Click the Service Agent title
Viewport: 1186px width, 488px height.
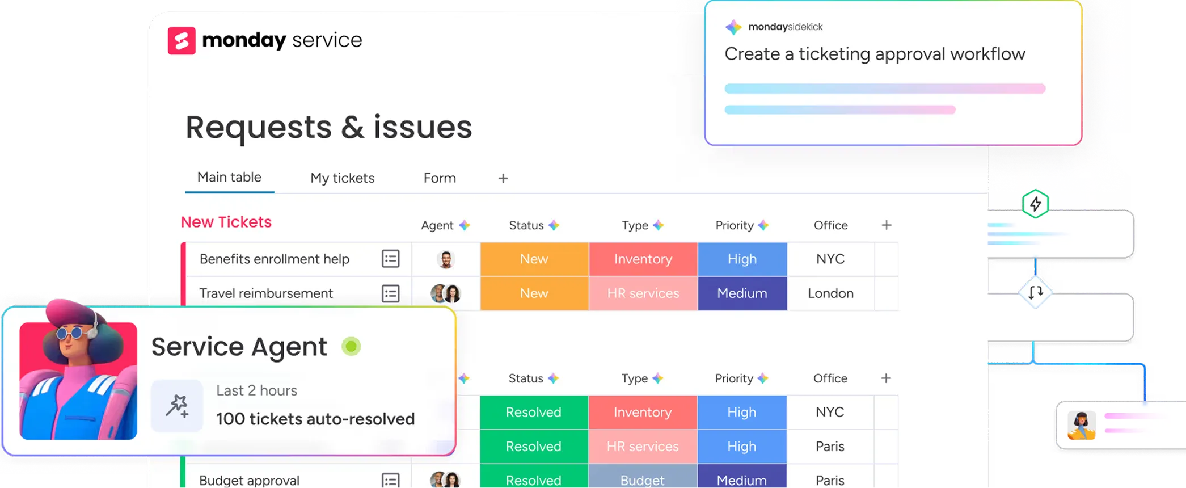point(239,347)
